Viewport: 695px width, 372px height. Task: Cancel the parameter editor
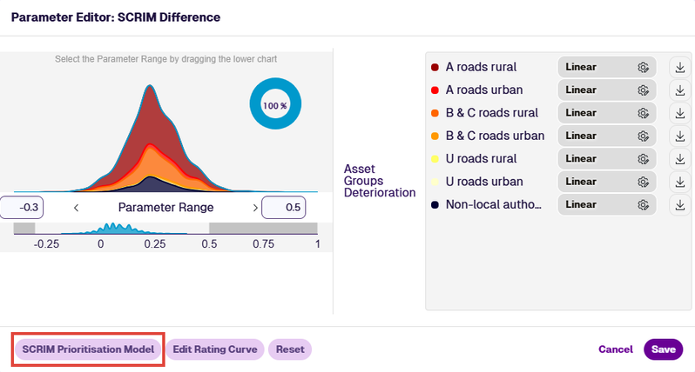[616, 349]
